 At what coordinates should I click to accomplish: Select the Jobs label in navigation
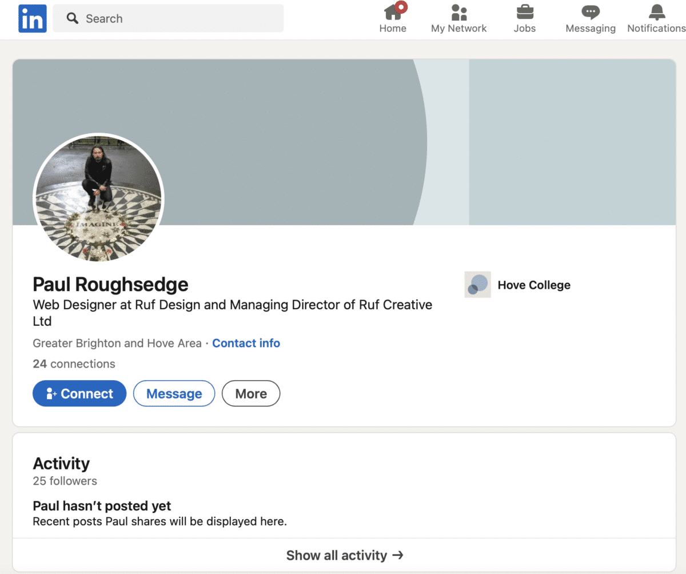[x=525, y=29]
